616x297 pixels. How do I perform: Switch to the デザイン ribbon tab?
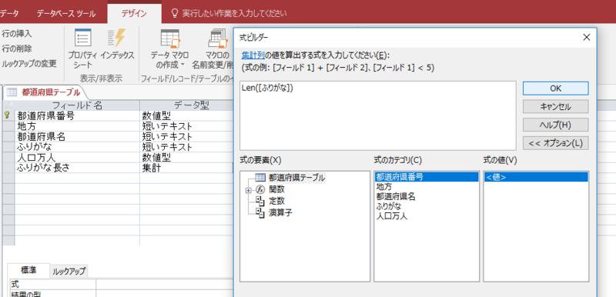tap(134, 14)
